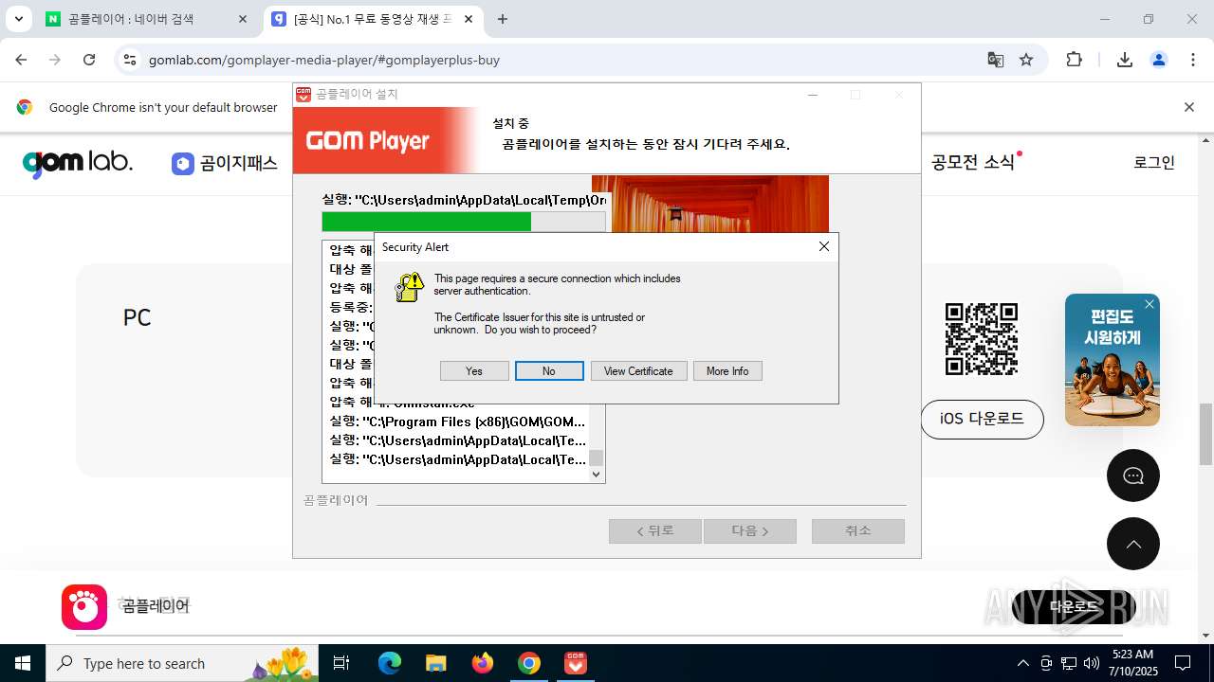Open site information icon in address bar
Screen dimensions: 1214x682
130,60
